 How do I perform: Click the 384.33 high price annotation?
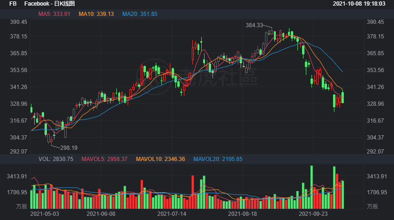254,25
